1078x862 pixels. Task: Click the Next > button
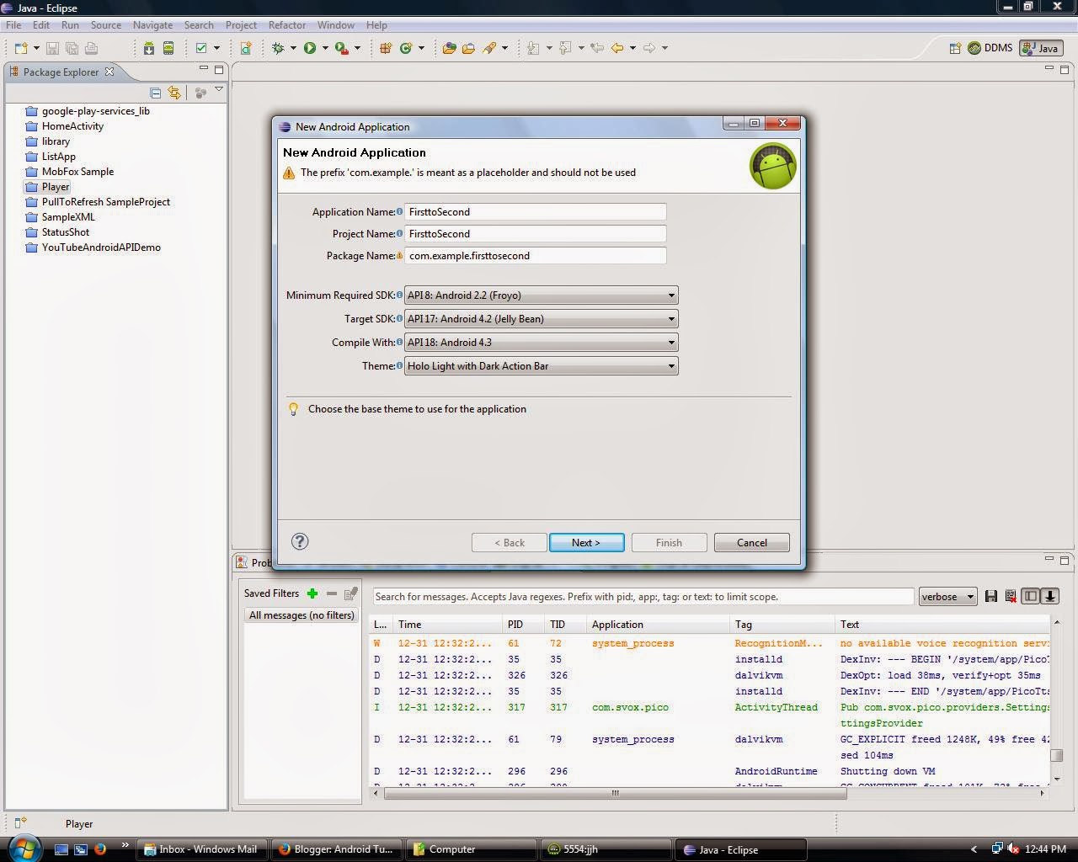[586, 543]
